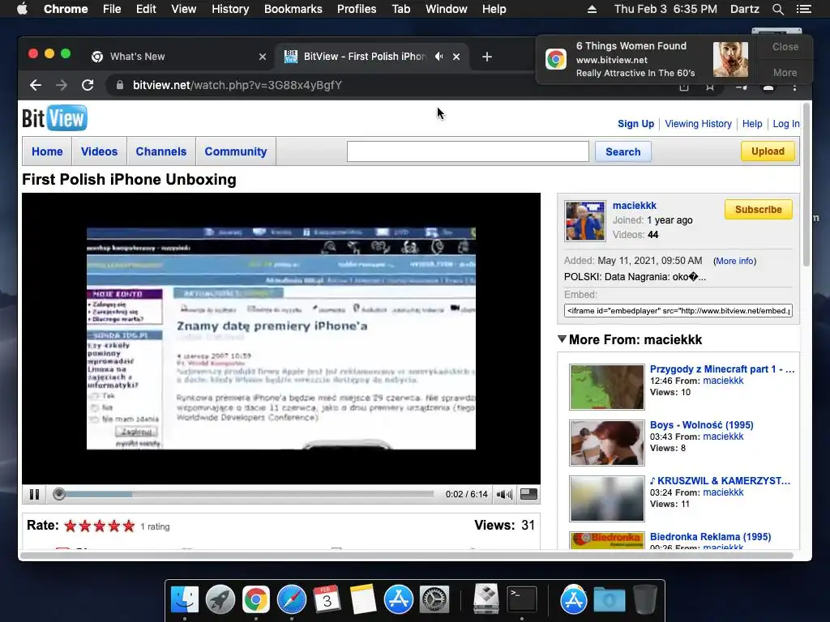
Task: Expand description via More info link
Action: coord(734,261)
